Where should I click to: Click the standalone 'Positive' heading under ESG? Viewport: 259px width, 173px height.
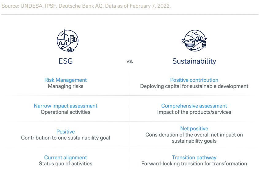(66, 131)
